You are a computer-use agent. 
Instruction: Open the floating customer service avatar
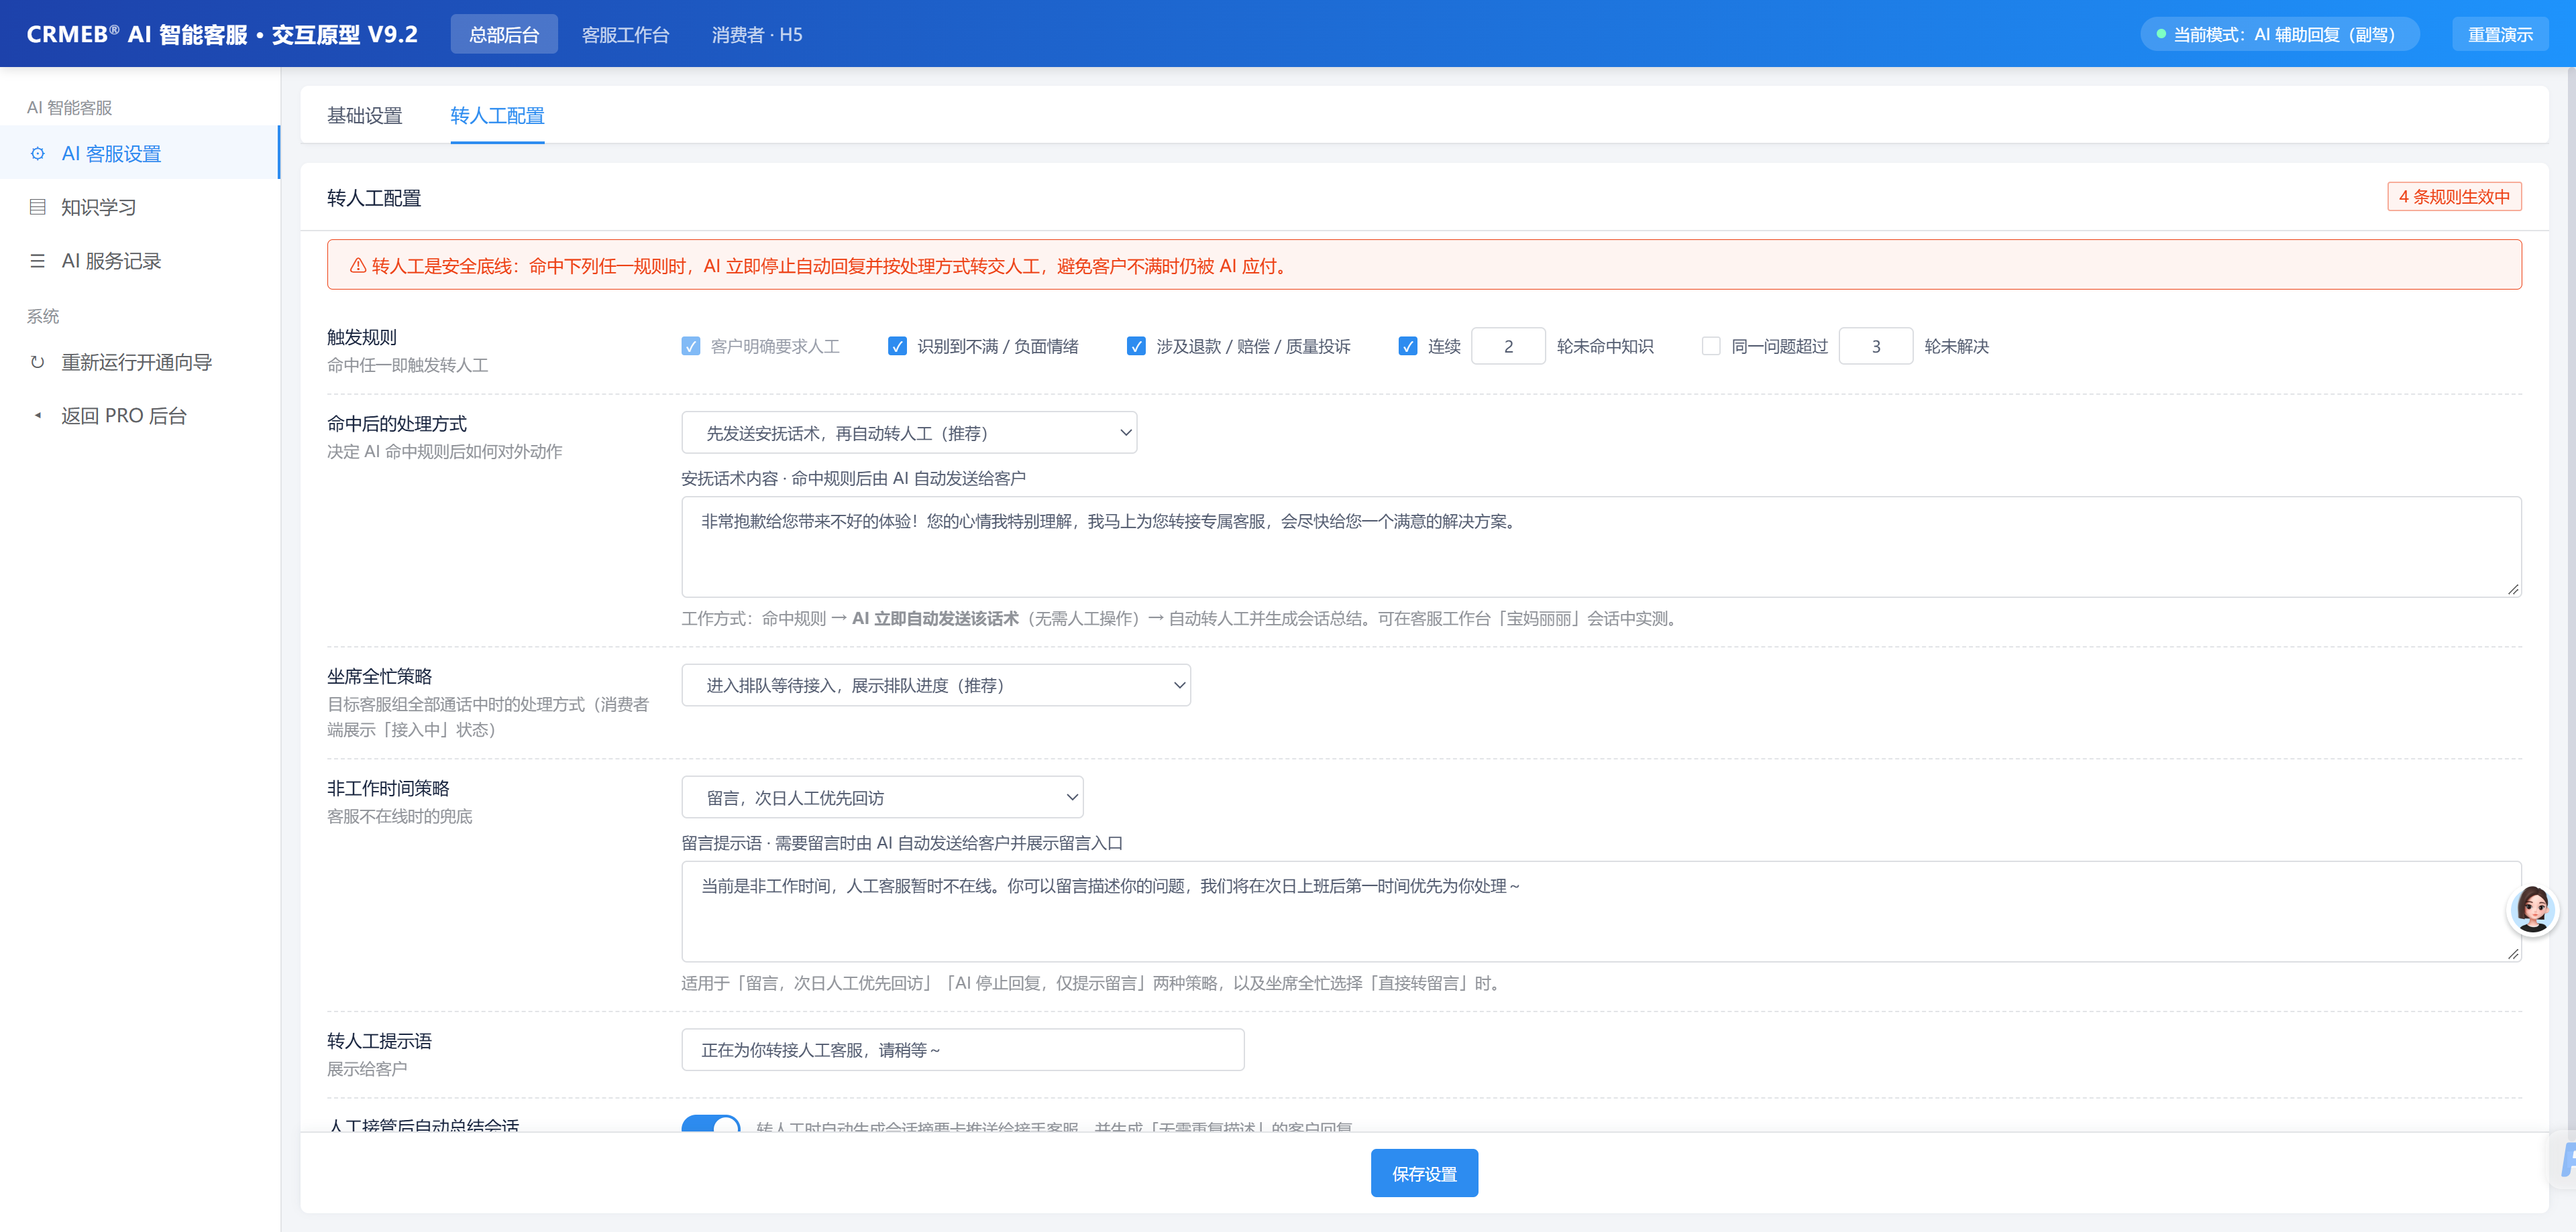[x=2533, y=910]
